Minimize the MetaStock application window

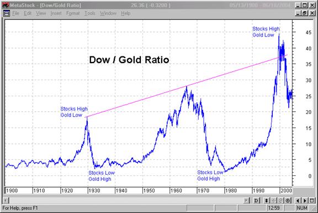(x=298, y=6)
